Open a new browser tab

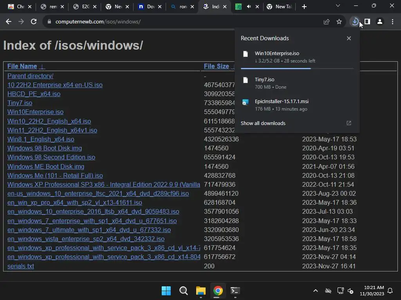coord(304,7)
